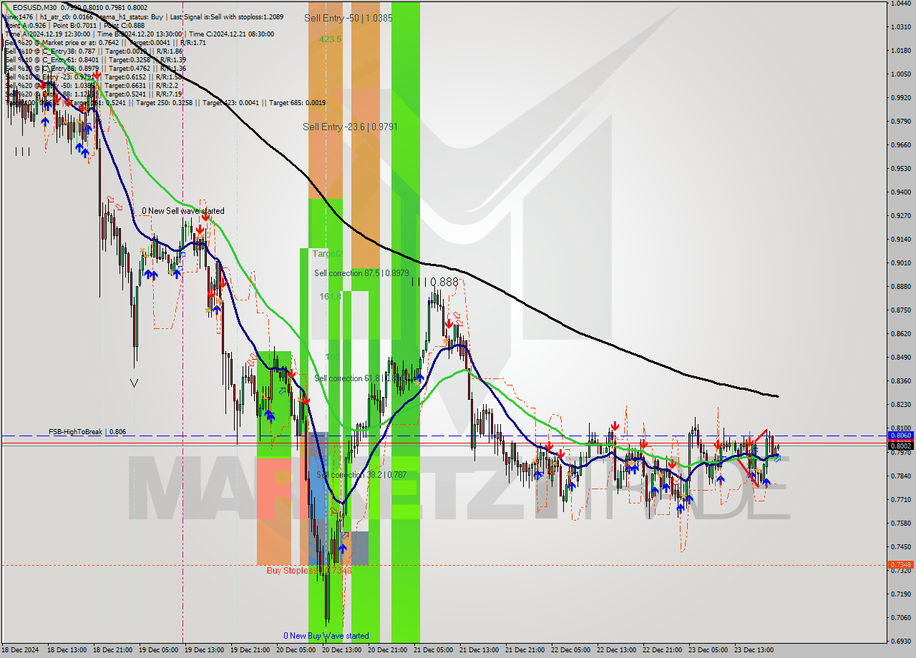The image size is (916, 658).
Task: Click the 0.8620 price axis label
Action: (x=900, y=334)
